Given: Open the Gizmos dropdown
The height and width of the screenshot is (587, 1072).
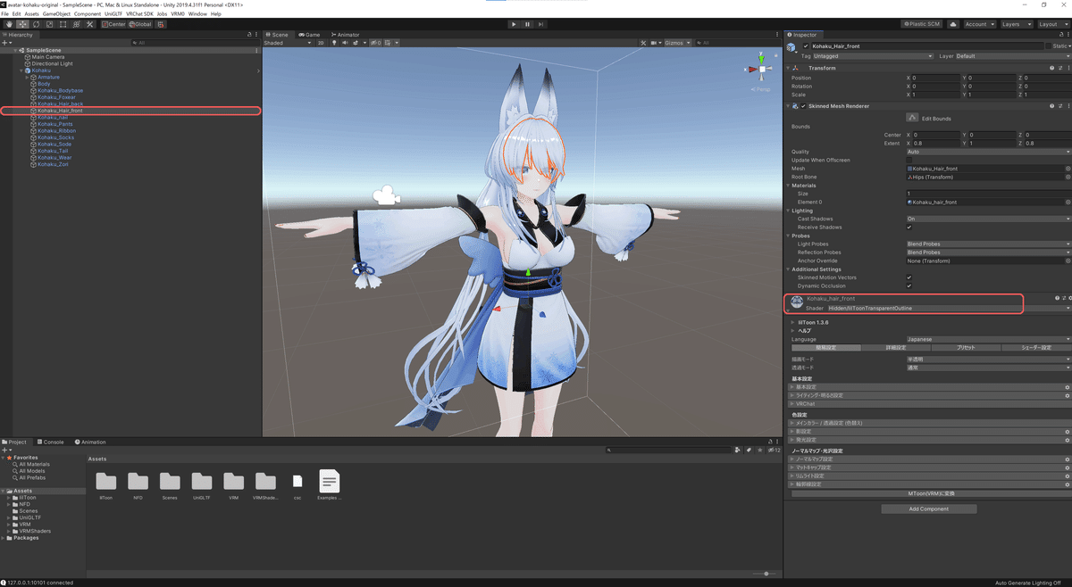Looking at the screenshot, I should pos(678,42).
